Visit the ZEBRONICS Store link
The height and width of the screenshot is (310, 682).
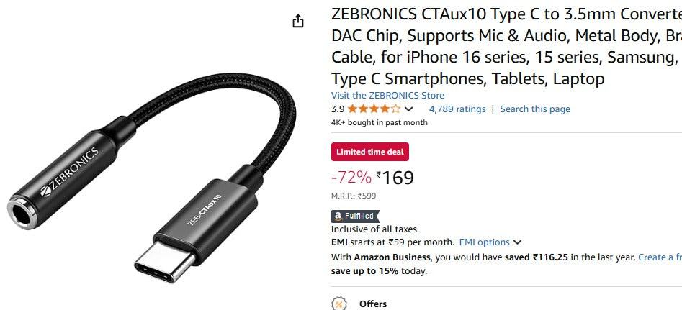click(387, 96)
